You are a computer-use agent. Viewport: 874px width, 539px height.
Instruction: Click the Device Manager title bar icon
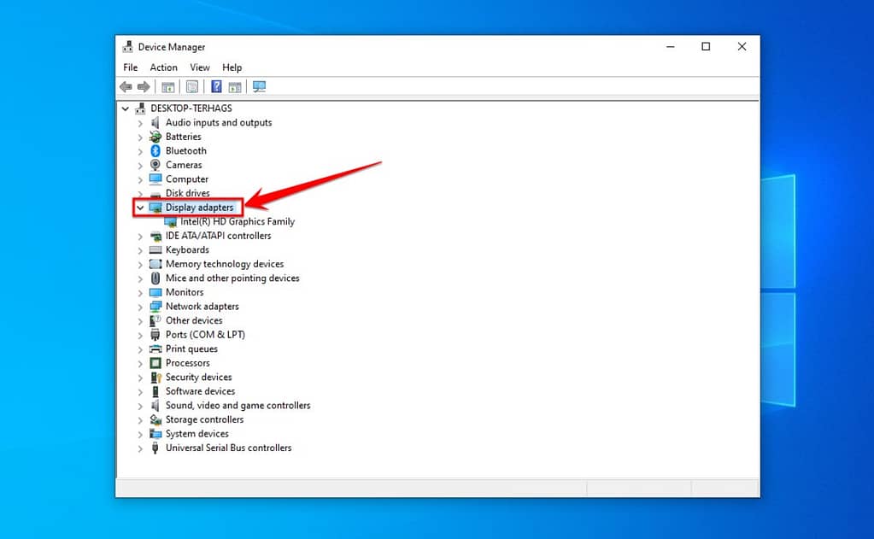click(127, 47)
